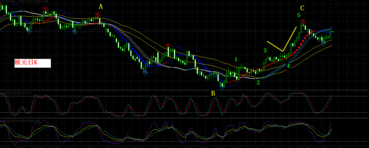
Task: Select the blue buy arrow near label B
Action: [x=222, y=87]
